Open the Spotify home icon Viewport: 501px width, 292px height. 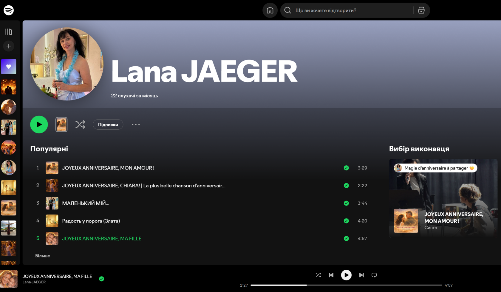click(270, 10)
